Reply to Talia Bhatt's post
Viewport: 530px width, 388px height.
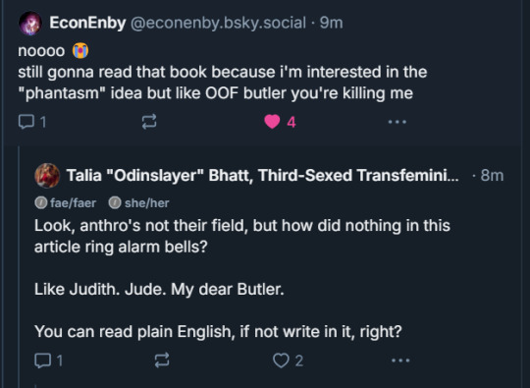42,360
